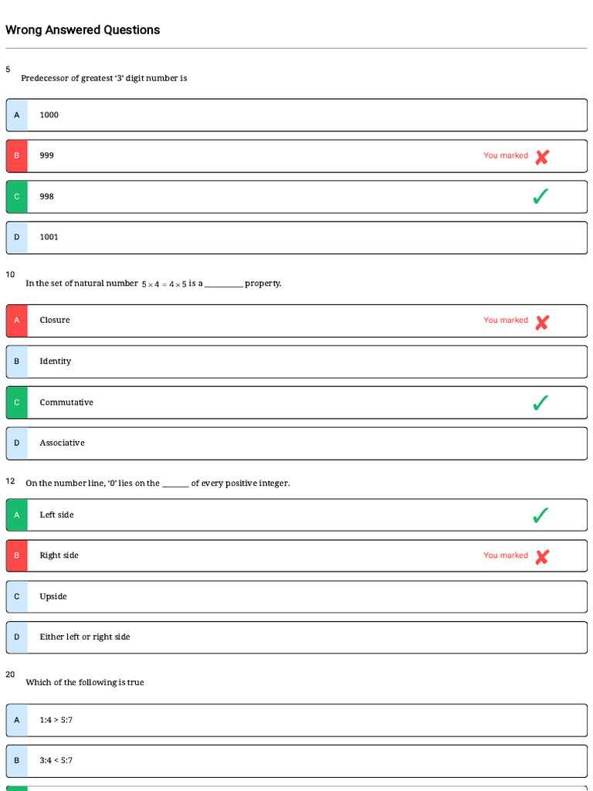
Task: Select option D with value 1001
Action: click(296, 237)
